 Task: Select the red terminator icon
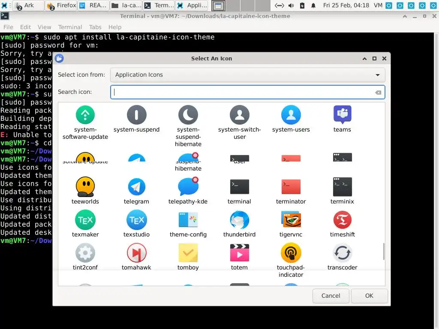pyautogui.click(x=291, y=187)
